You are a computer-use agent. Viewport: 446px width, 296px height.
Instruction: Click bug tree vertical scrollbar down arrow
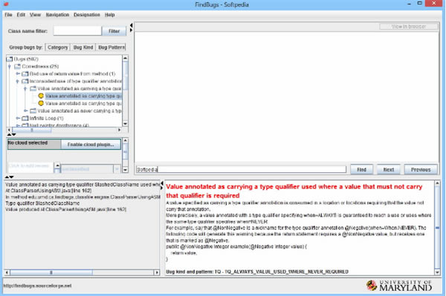pyautogui.click(x=125, y=124)
